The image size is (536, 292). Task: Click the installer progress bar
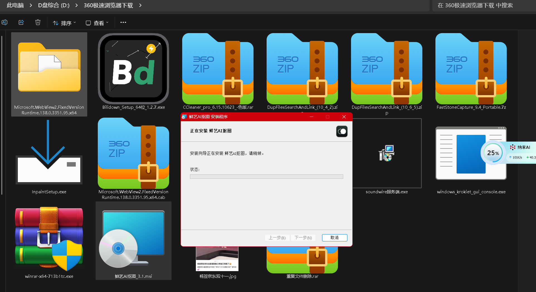click(267, 177)
